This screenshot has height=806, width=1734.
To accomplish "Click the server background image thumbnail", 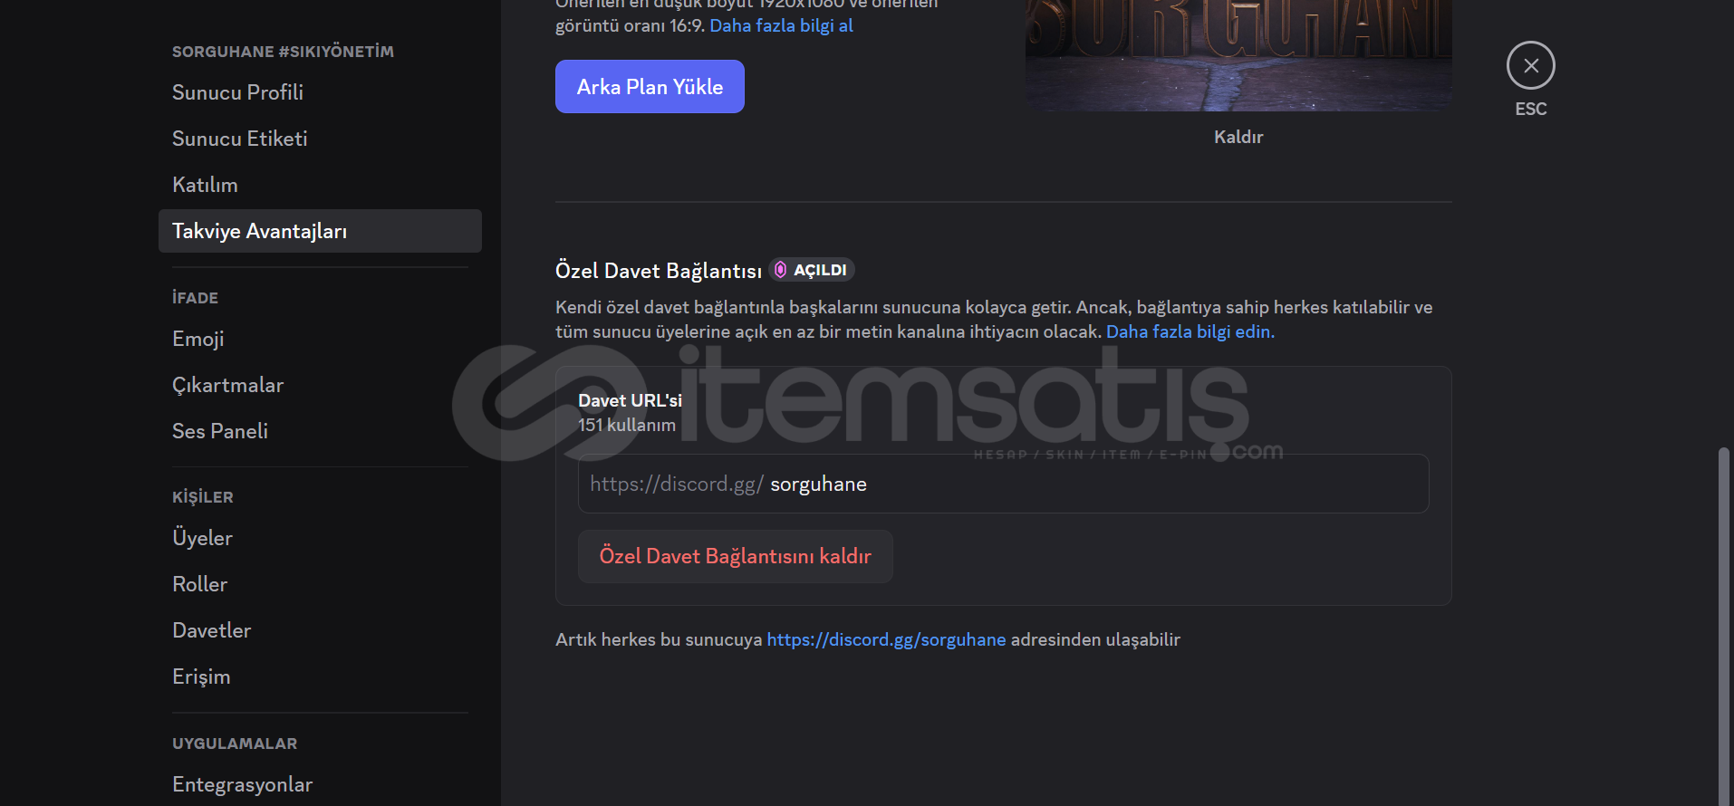I will point(1238,55).
